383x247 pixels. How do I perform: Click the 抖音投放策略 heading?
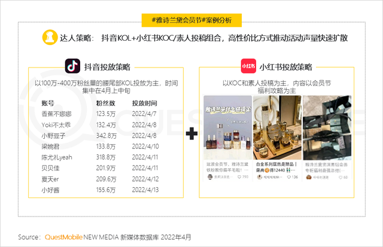pos(107,67)
